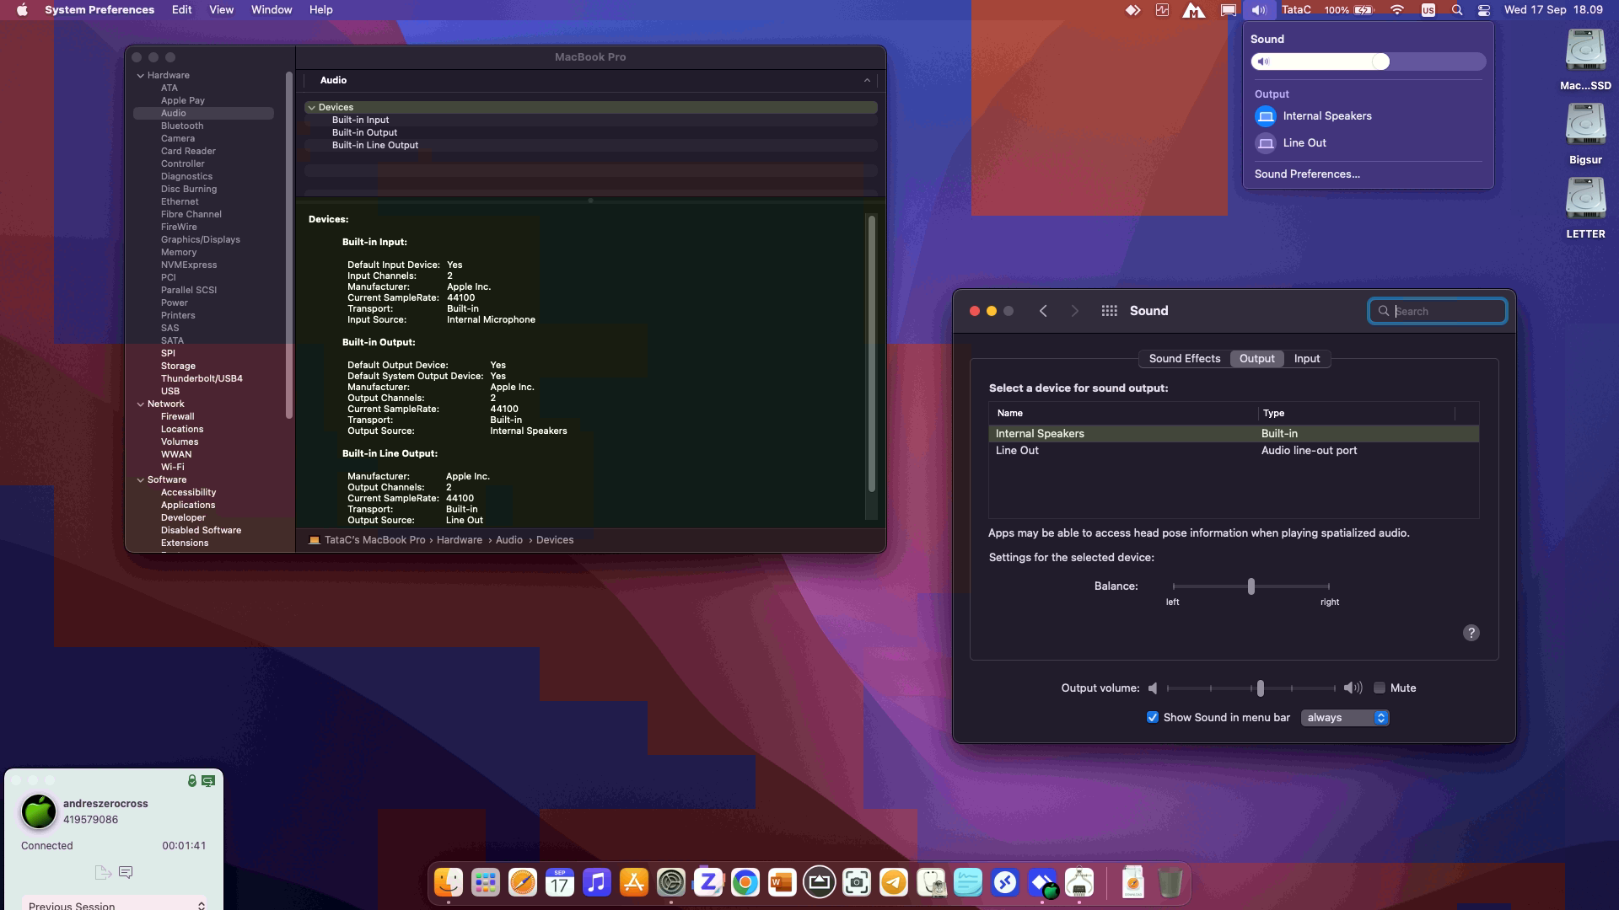The height and width of the screenshot is (910, 1619).
Task: Open the 'always' popup menu
Action: [1345, 717]
